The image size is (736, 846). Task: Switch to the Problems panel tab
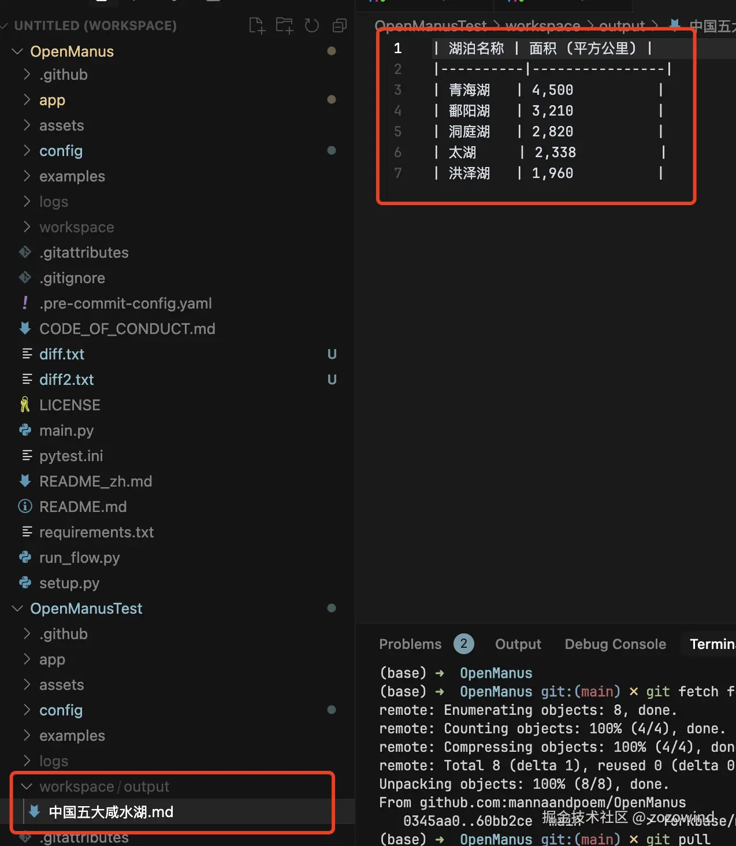point(410,644)
